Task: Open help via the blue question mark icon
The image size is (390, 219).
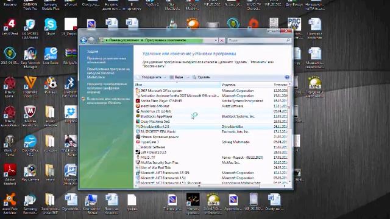Action: [287, 77]
